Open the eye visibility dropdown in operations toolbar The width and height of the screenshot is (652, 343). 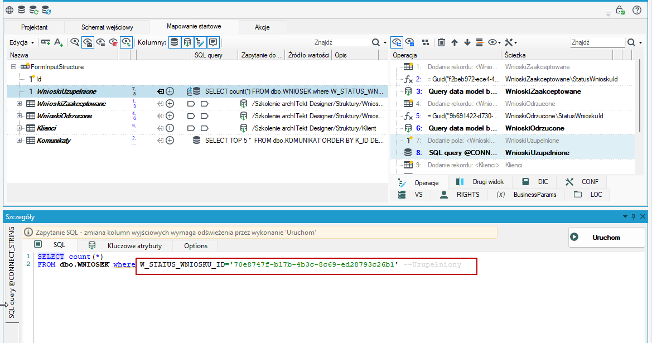[x=494, y=42]
